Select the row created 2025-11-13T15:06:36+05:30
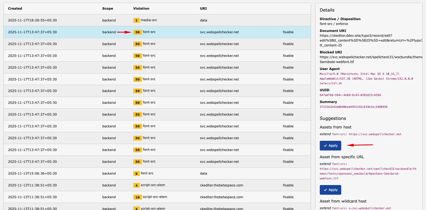The image size is (426, 210). (157, 174)
